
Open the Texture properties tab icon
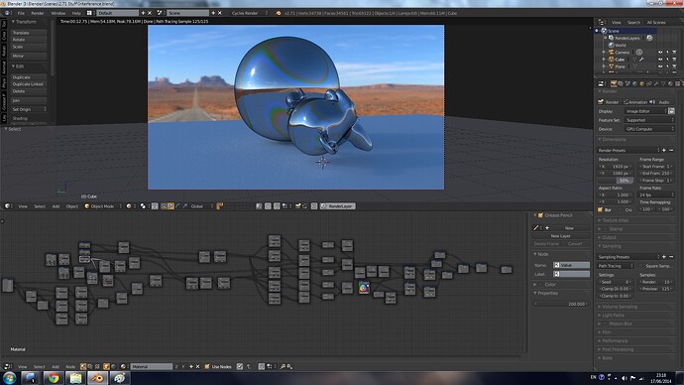[x=677, y=83]
